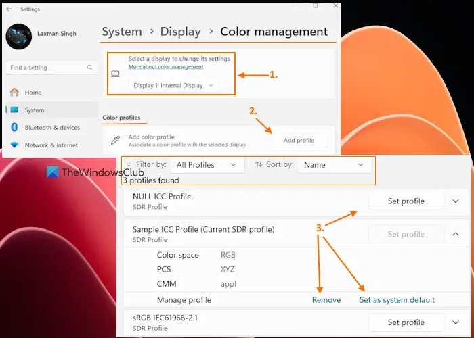Click the sort arrows icon next to Sort by
Viewport: 474px width, 338px height.
(x=259, y=164)
